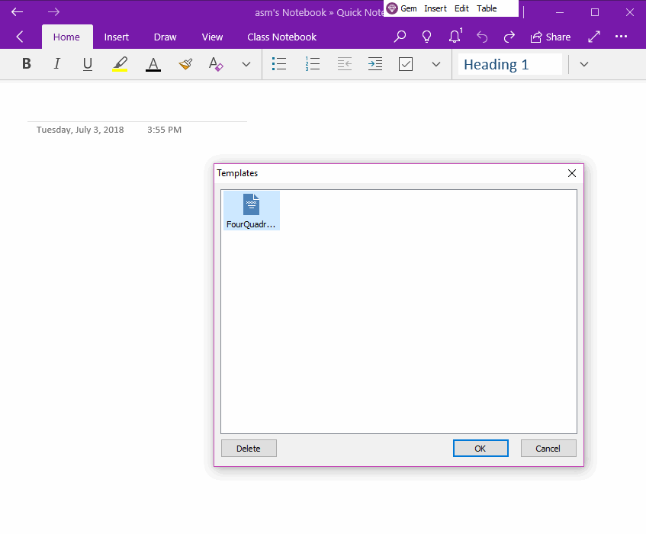Select the FourQuadr... template file
The width and height of the screenshot is (646, 534).
(252, 211)
